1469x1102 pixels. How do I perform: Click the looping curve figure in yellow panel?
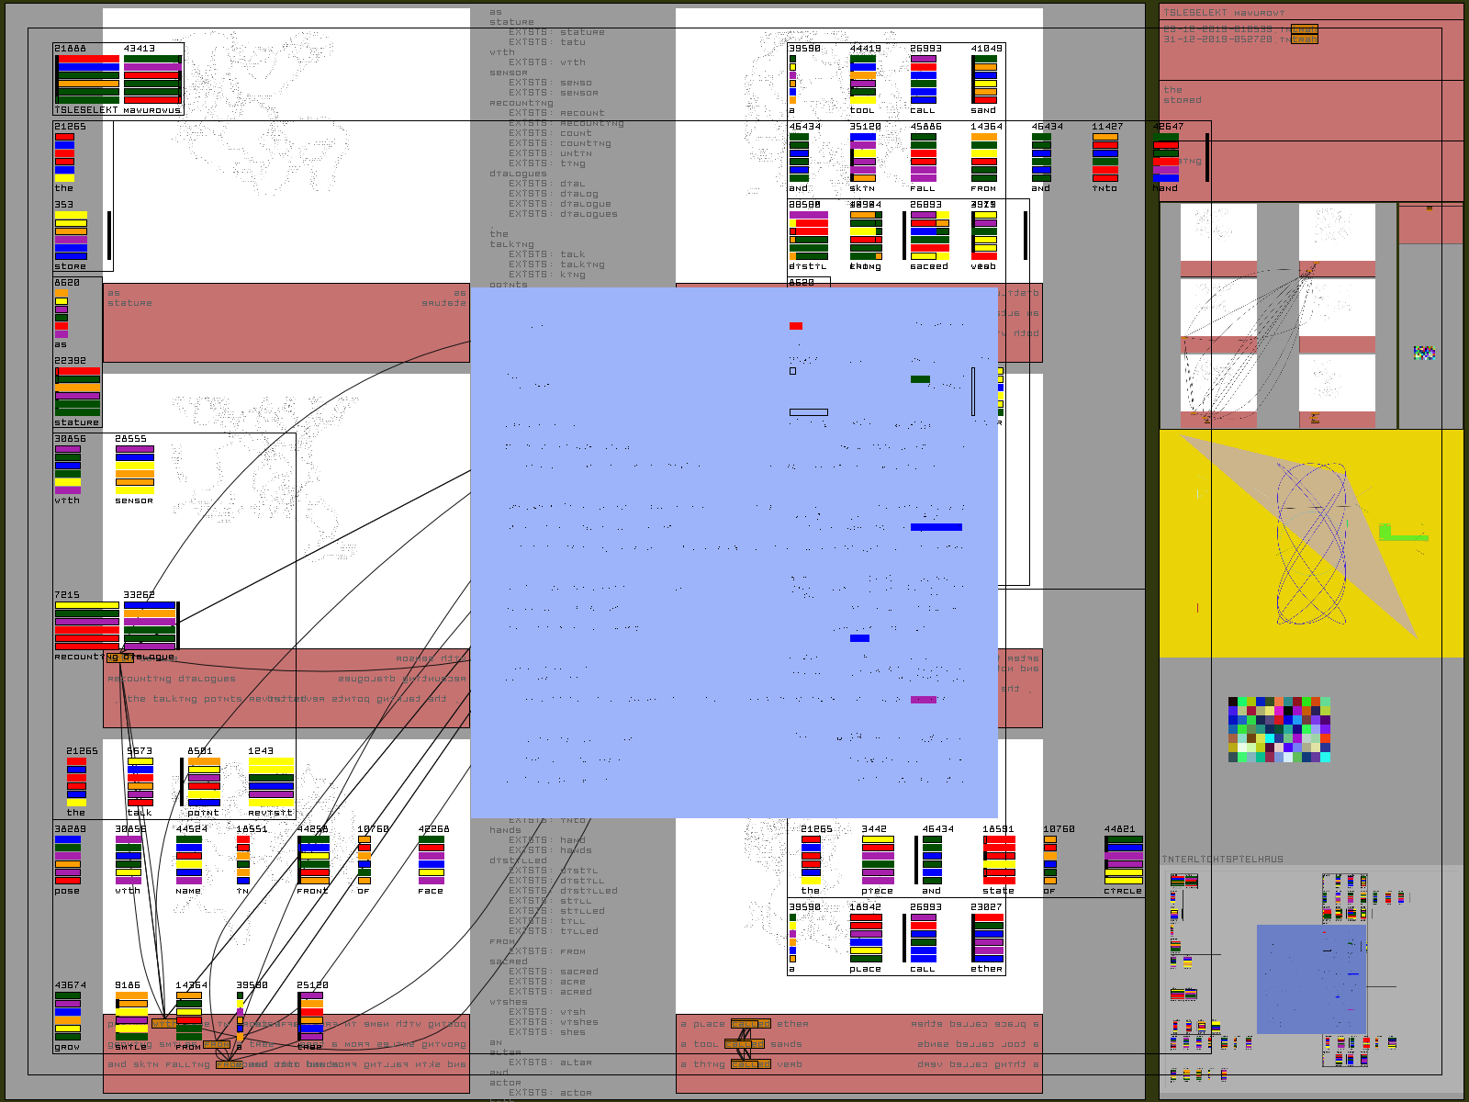(1311, 544)
